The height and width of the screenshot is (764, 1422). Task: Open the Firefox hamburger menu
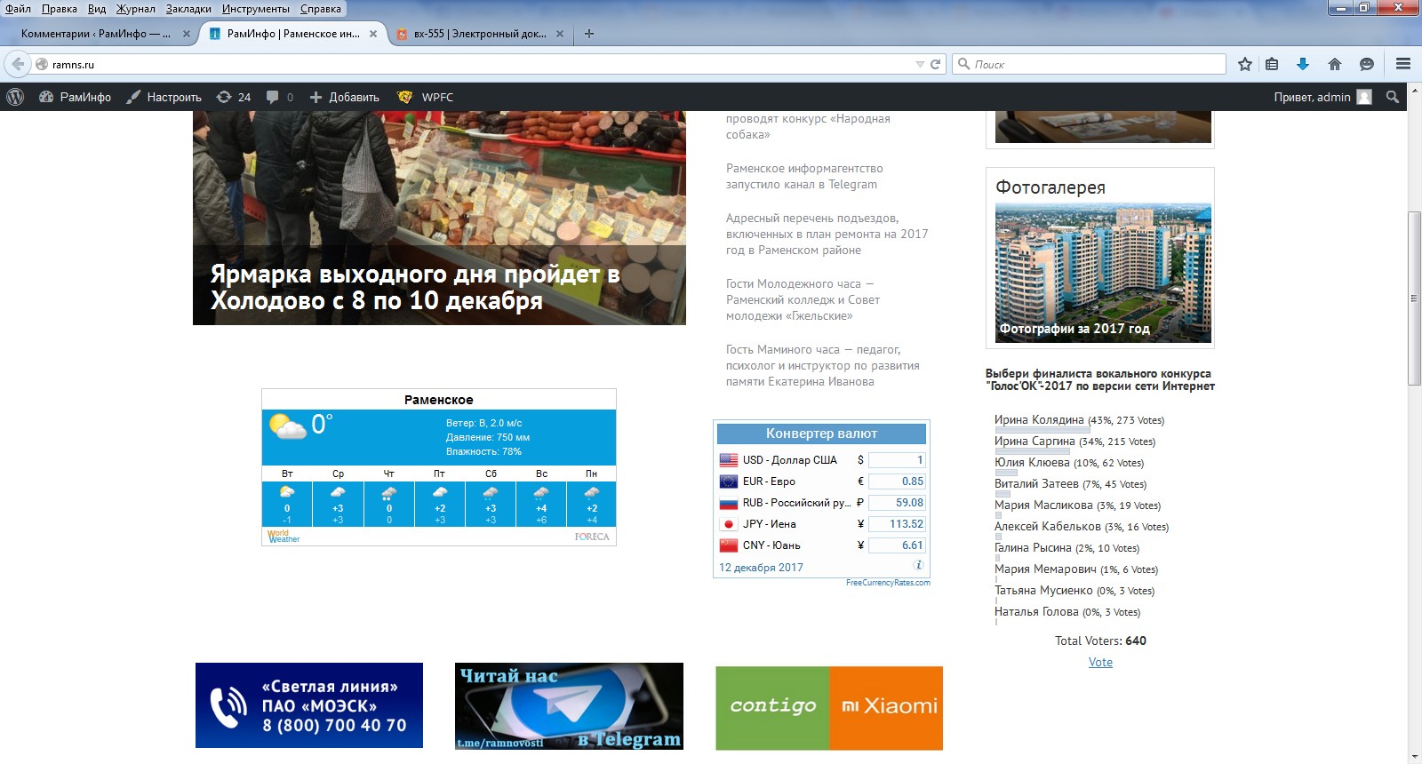tap(1403, 64)
